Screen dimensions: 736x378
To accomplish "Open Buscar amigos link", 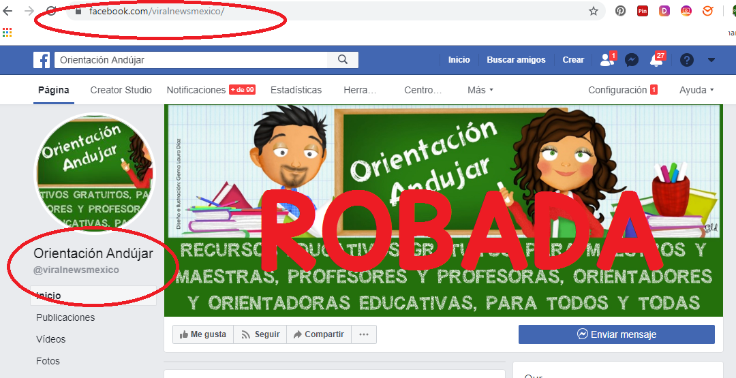I will pyautogui.click(x=516, y=60).
